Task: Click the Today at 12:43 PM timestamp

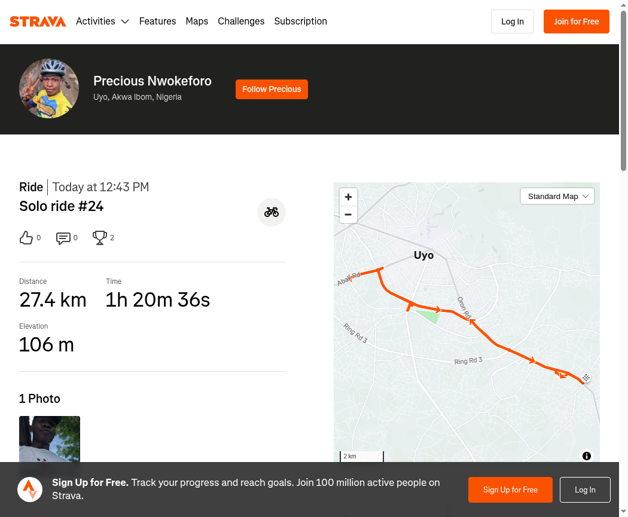Action: [100, 187]
